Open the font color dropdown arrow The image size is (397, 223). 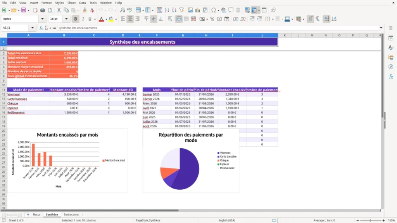(x=106, y=19)
